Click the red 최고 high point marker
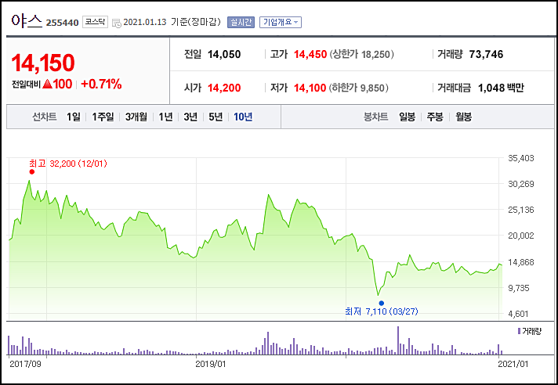The width and height of the screenshot is (558, 385). pyautogui.click(x=31, y=171)
